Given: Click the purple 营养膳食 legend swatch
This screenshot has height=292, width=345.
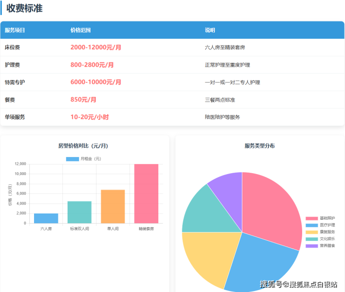Looking at the screenshot, I should (x=311, y=245).
